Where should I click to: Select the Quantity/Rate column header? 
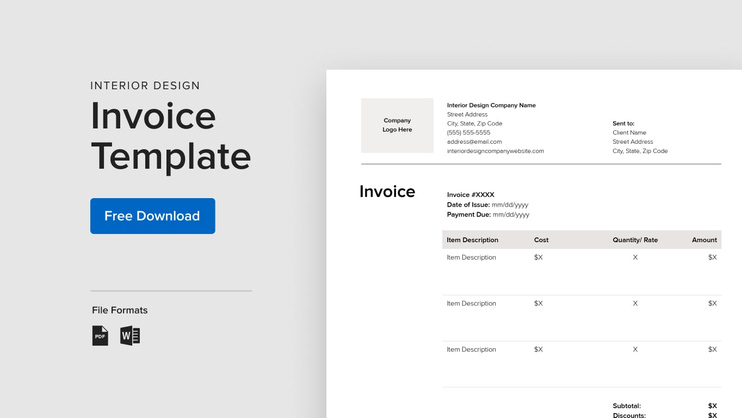tap(635, 239)
